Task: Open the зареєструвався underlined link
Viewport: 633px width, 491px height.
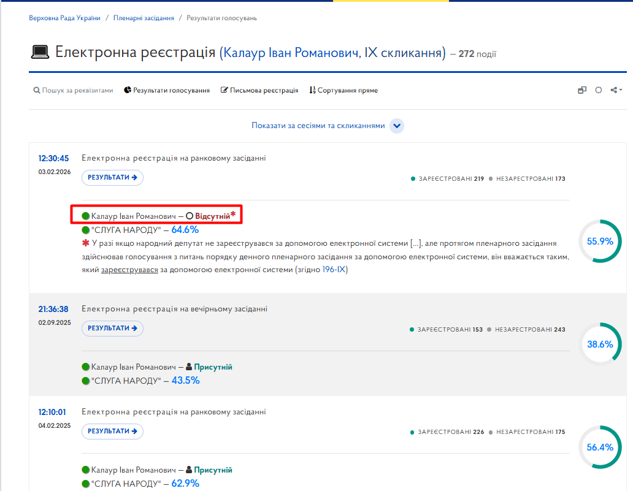Action: pos(129,270)
